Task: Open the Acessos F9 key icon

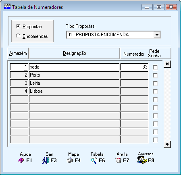Action: tap(142, 160)
